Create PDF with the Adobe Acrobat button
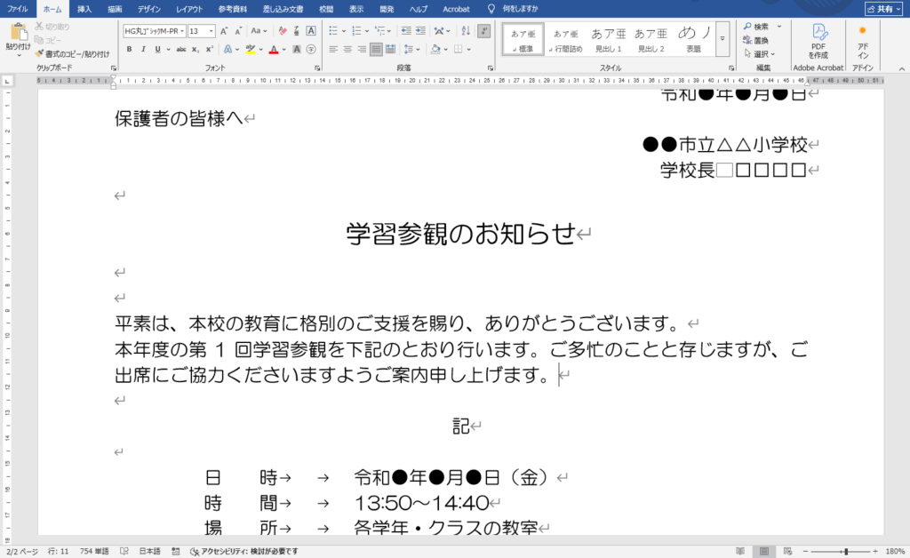This screenshot has height=558, width=910. pos(818,41)
